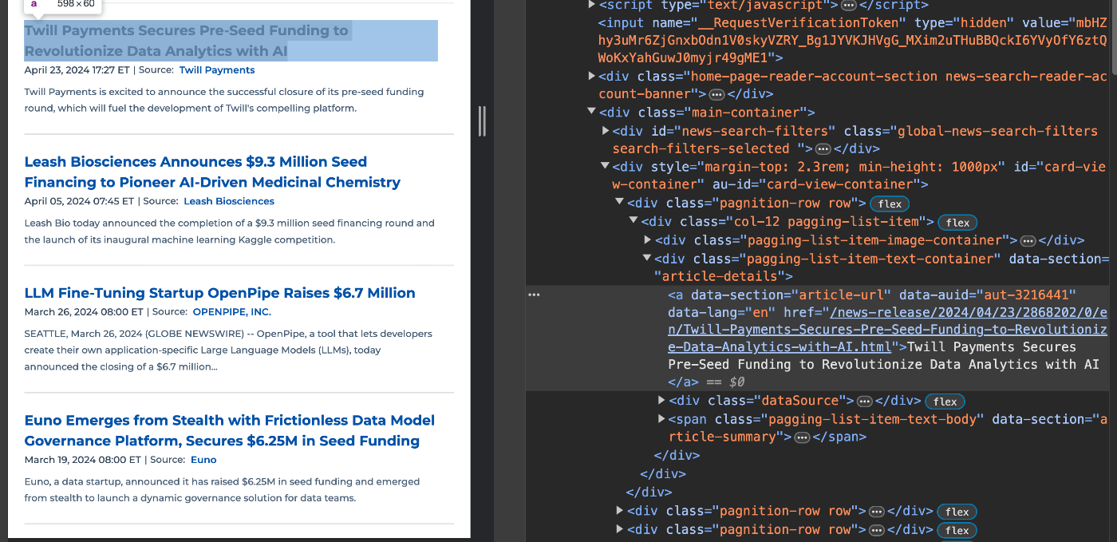Collapse the first pagnition-row row div

tap(619, 203)
